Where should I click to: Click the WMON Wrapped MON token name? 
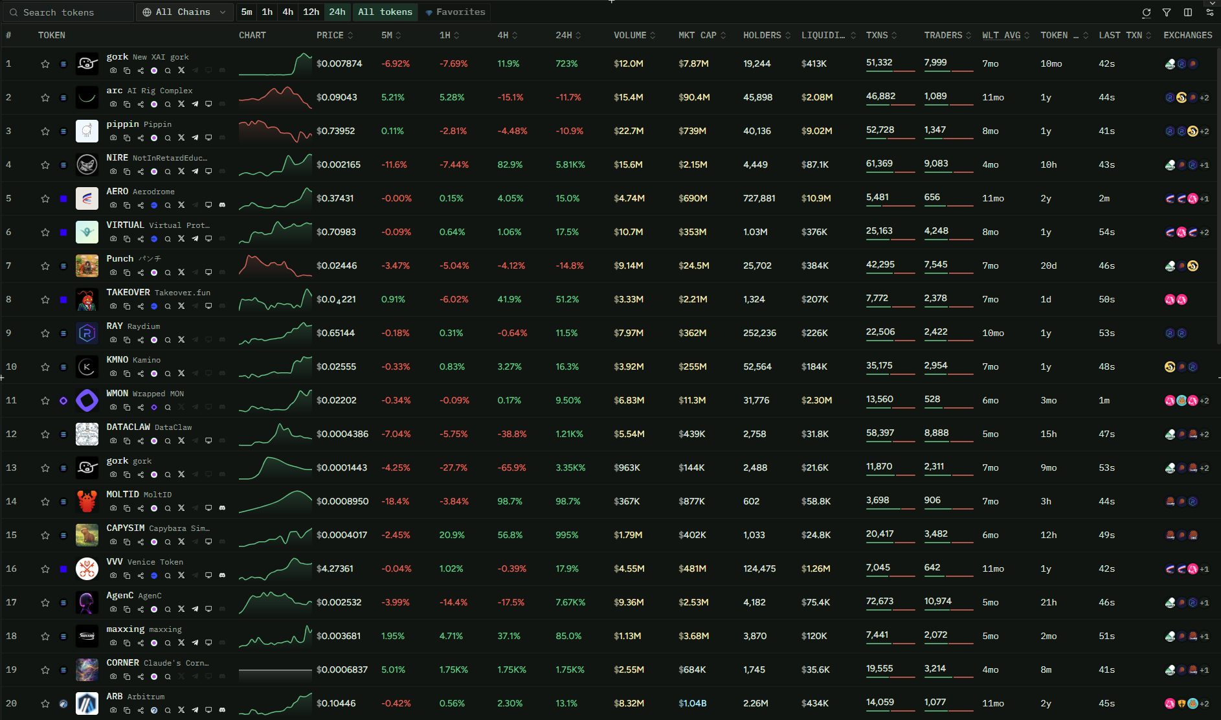pyautogui.click(x=117, y=394)
